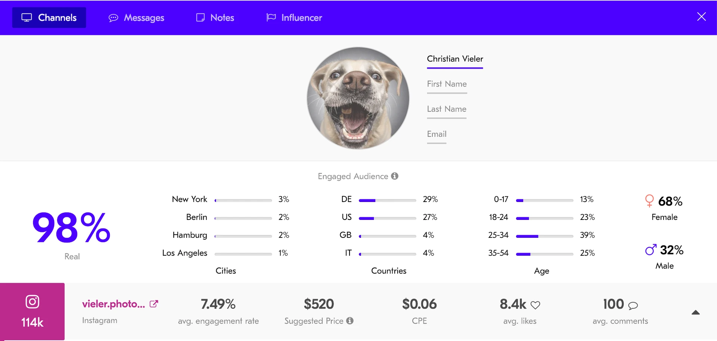Click the female gender symbol icon
The image size is (717, 341).
[x=649, y=201]
